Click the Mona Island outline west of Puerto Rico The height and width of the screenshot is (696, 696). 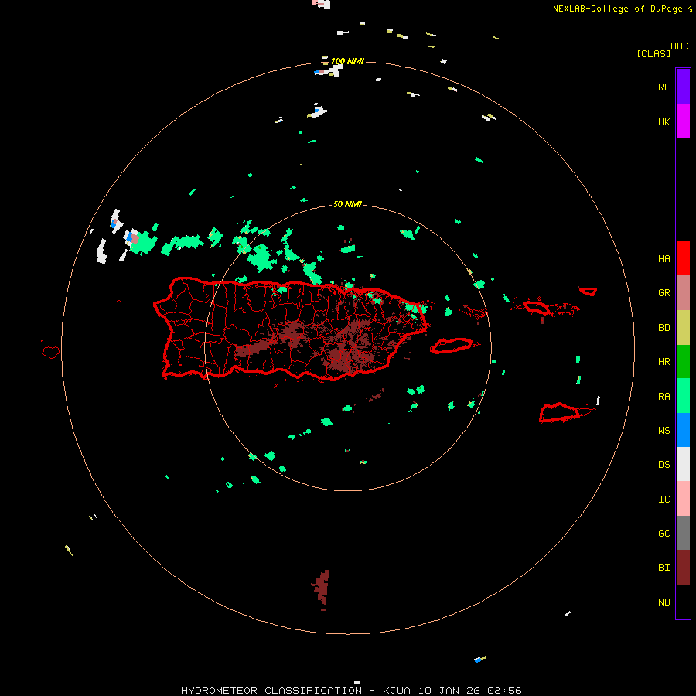pos(51,353)
